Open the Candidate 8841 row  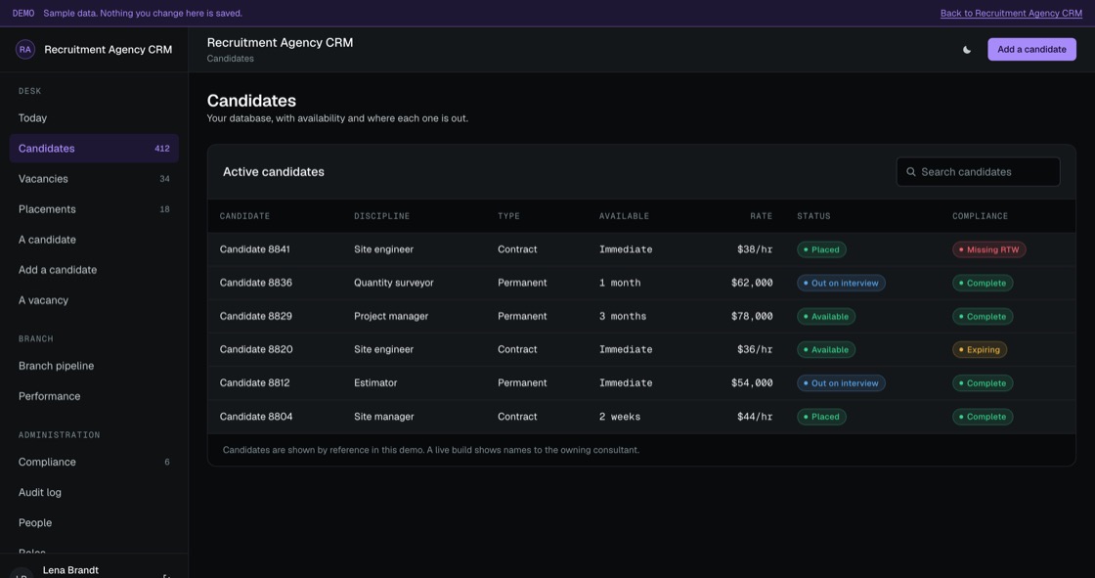[641, 249]
